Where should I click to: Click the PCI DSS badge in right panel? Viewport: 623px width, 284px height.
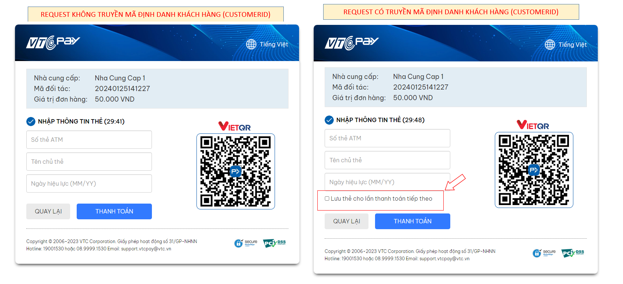tap(573, 253)
